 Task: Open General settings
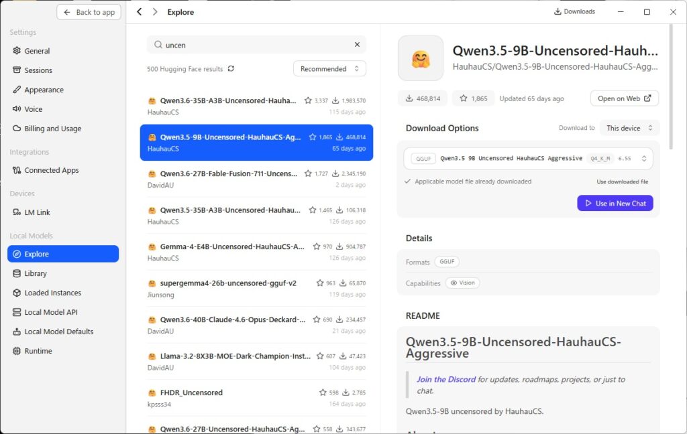pyautogui.click(x=63, y=51)
